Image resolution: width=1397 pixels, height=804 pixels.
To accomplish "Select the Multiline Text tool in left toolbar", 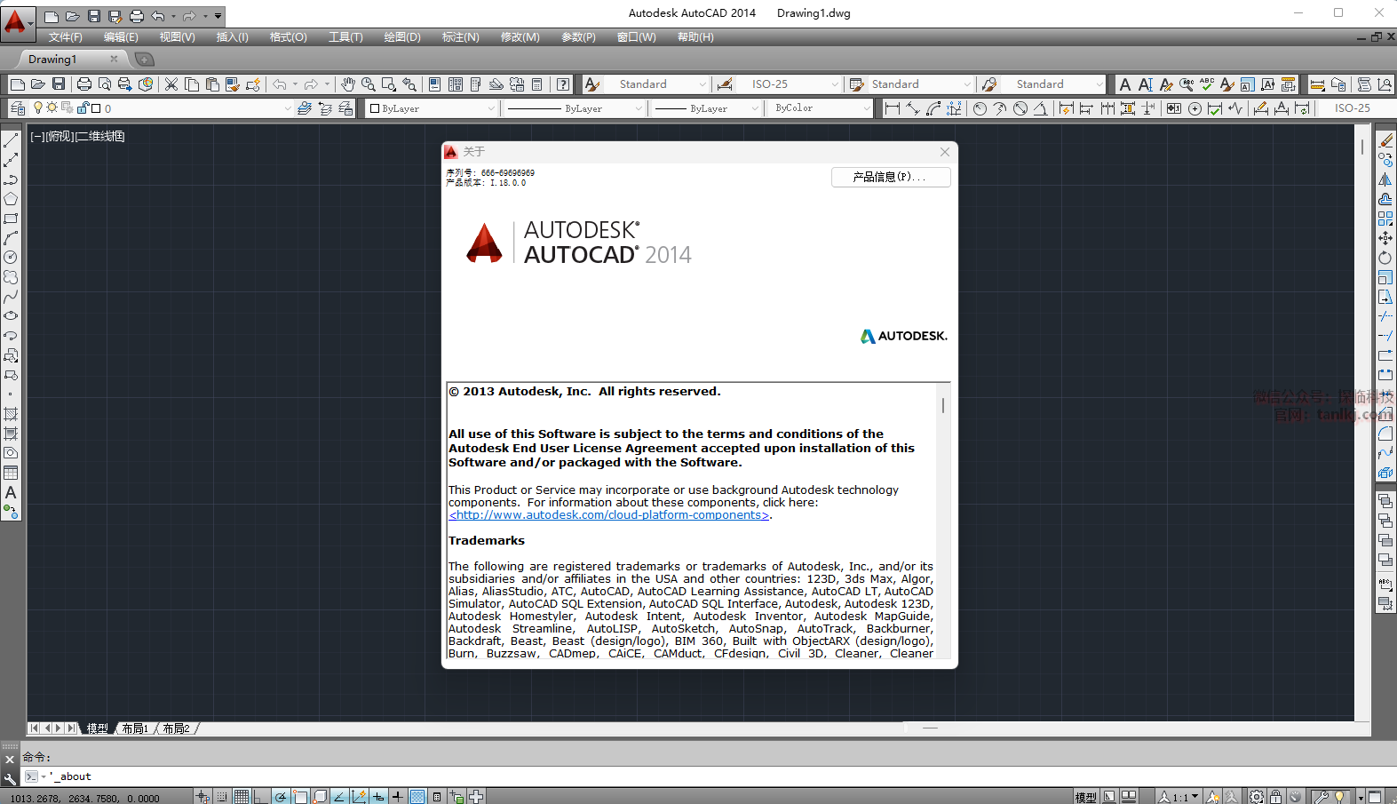I will 11,492.
